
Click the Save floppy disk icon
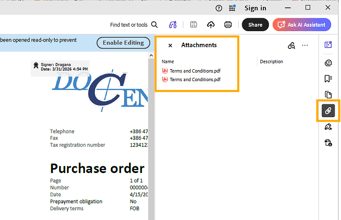(193, 24)
